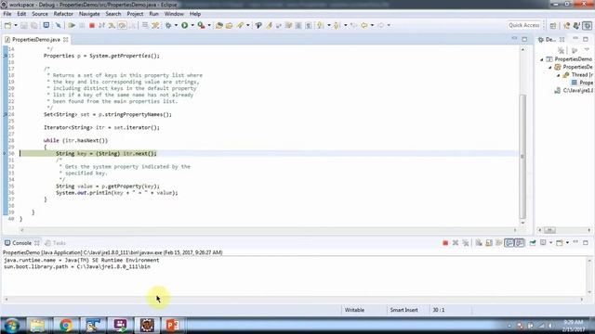
Task: Select the C:\Java\jre1 process entry
Action: (x=574, y=91)
